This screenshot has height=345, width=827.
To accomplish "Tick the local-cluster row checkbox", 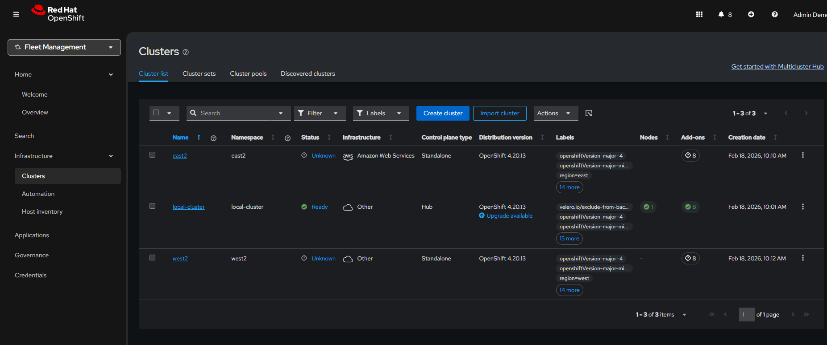I will [x=152, y=206].
